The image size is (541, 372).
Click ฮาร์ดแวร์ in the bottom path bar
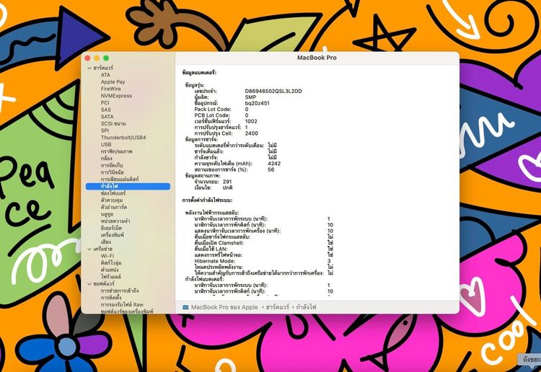pos(273,307)
